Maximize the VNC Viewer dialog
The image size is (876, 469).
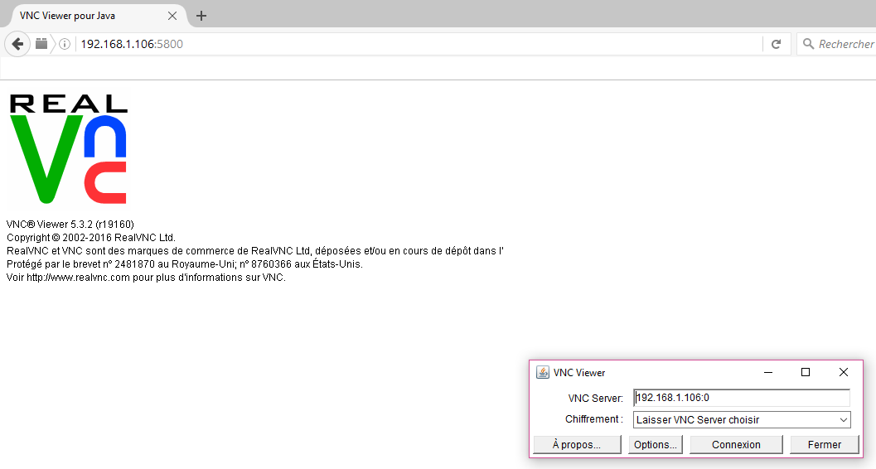pos(805,372)
